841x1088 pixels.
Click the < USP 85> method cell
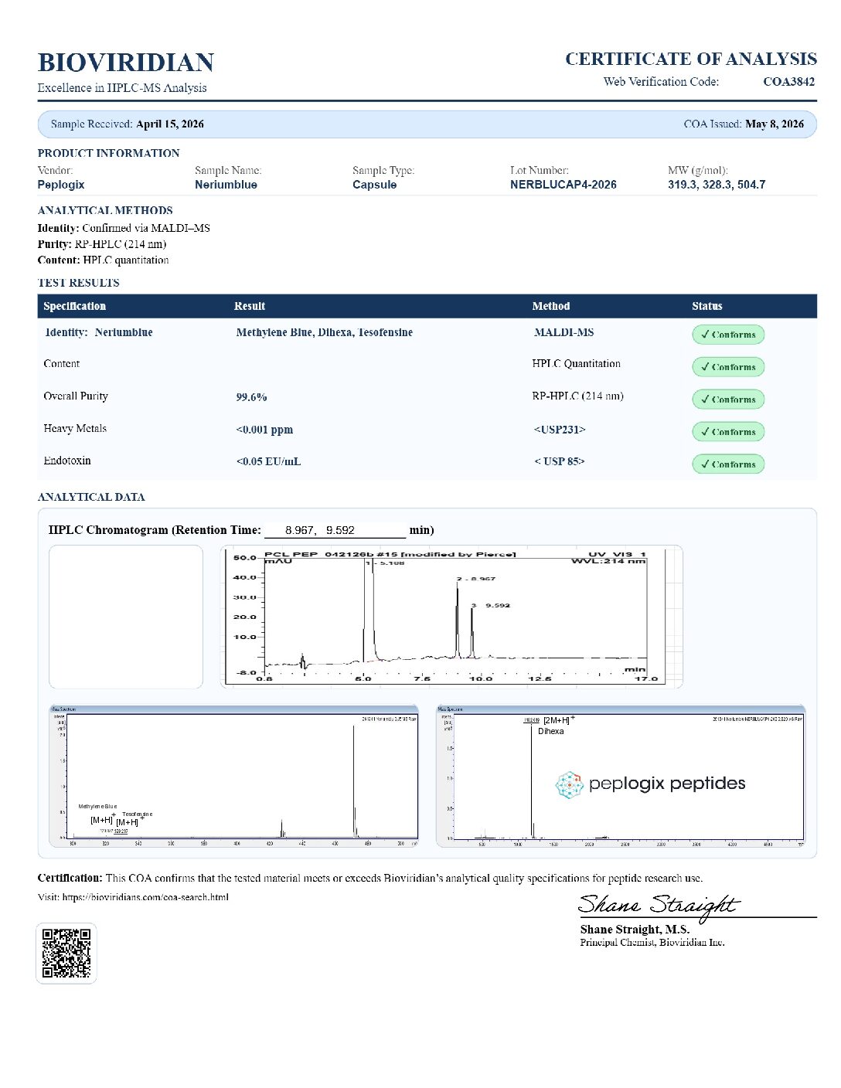(560, 461)
